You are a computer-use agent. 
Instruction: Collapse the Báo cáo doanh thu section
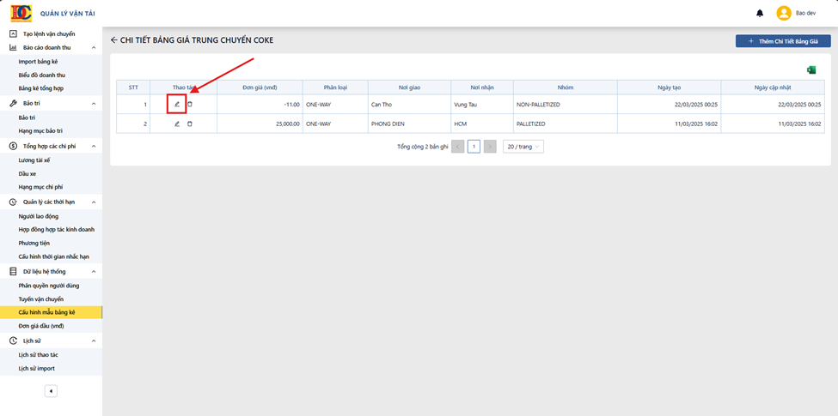94,47
